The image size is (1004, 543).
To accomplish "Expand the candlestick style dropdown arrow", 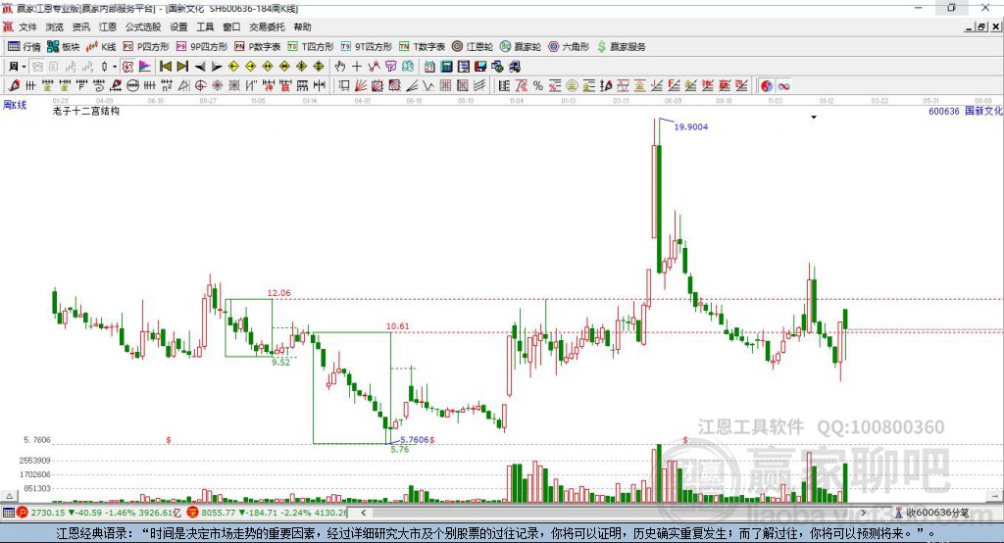I will click(114, 67).
